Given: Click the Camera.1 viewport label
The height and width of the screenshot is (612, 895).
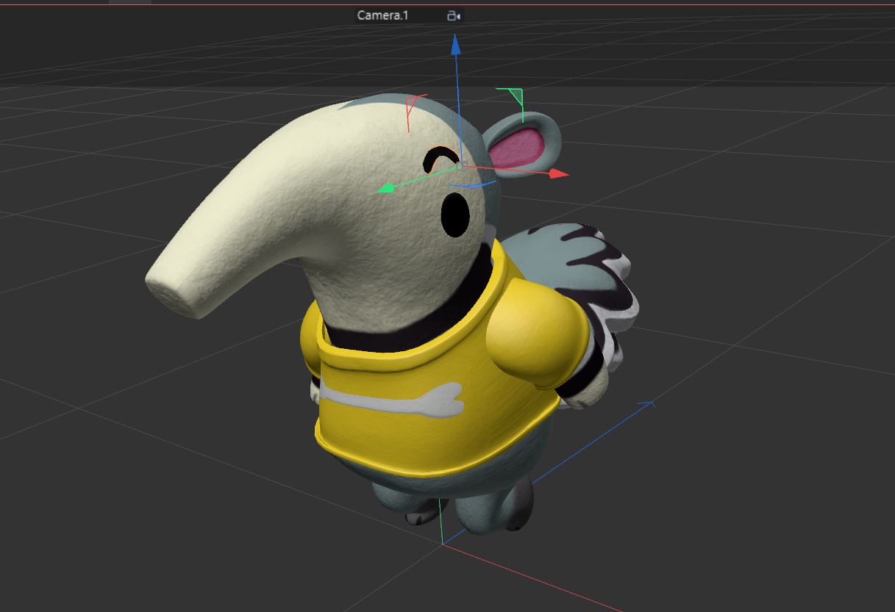Looking at the screenshot, I should 382,15.
